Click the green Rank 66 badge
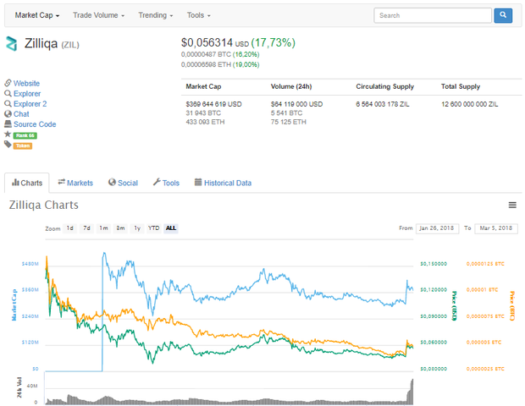The image size is (525, 406). coord(25,135)
